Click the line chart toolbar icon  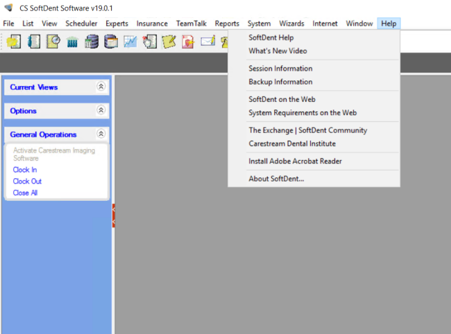130,42
